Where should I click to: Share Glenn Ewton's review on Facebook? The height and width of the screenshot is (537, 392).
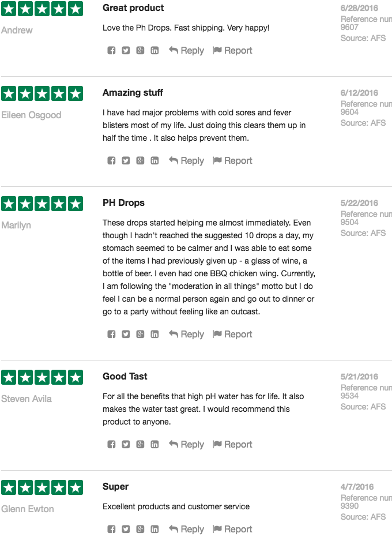[111, 530]
